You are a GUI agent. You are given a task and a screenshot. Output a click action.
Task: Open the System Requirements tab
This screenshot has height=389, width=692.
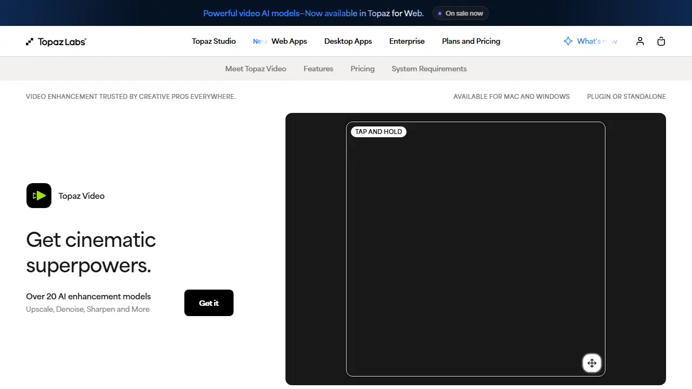click(x=429, y=69)
